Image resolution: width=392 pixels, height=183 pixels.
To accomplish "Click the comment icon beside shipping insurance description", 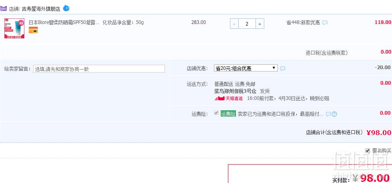I will 329,114.
